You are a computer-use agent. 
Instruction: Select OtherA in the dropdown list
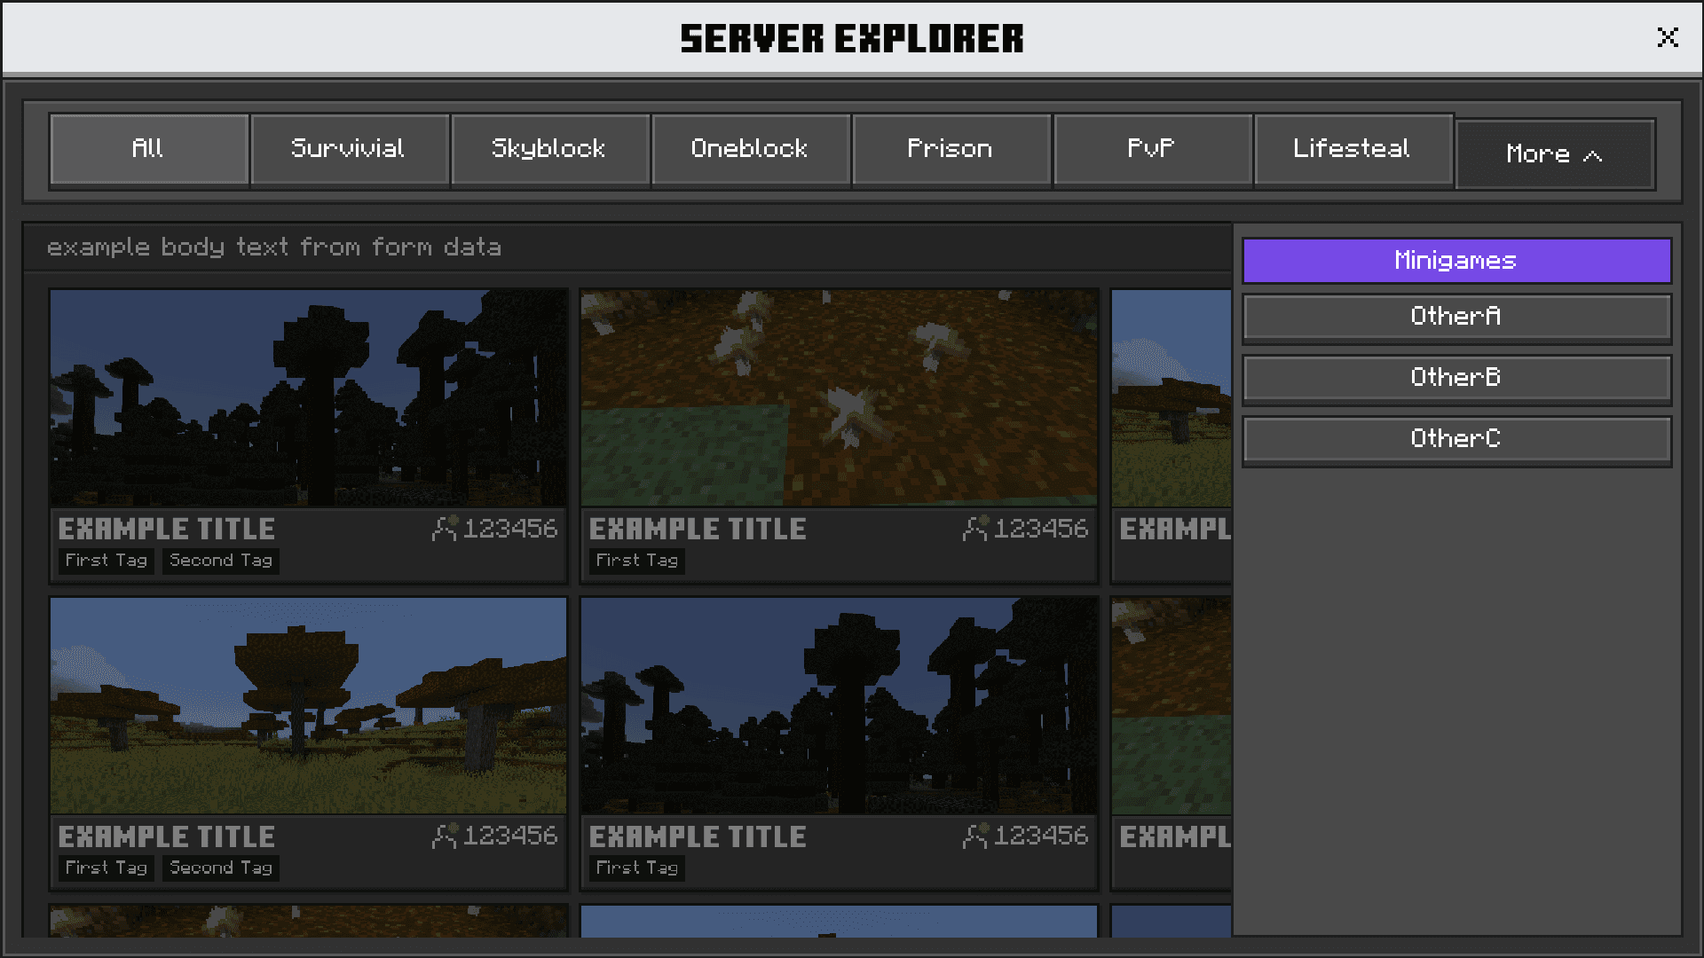tap(1456, 318)
